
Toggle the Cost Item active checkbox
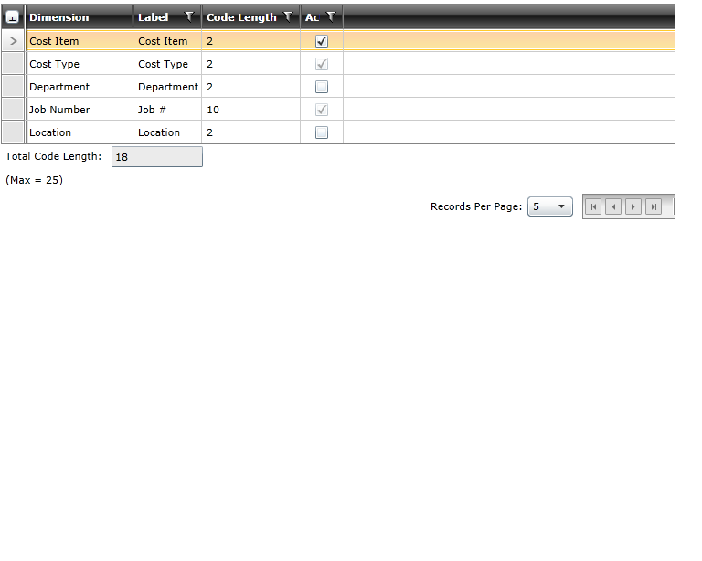coord(322,41)
